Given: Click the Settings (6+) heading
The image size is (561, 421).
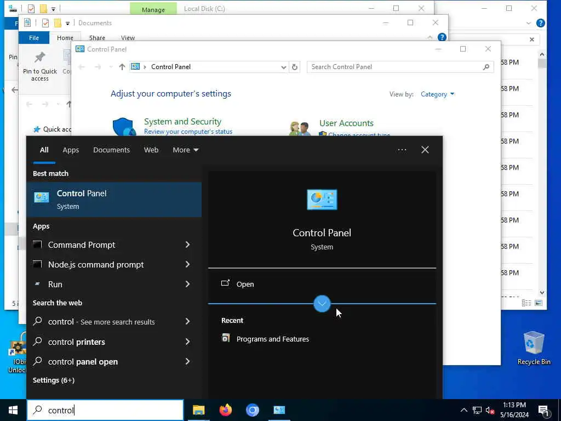Looking at the screenshot, I should pyautogui.click(x=54, y=380).
